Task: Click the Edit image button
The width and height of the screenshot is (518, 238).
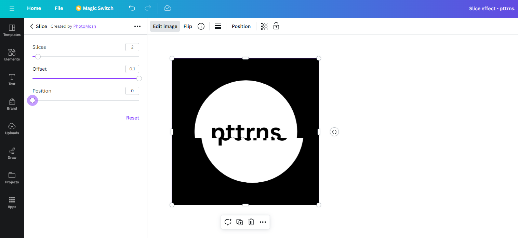Action: click(x=165, y=26)
